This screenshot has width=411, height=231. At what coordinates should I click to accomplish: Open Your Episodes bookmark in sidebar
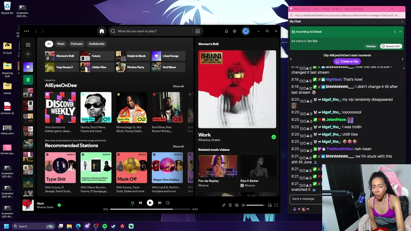tap(28, 80)
